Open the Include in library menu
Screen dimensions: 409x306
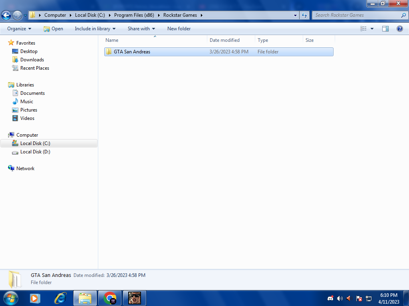point(95,29)
